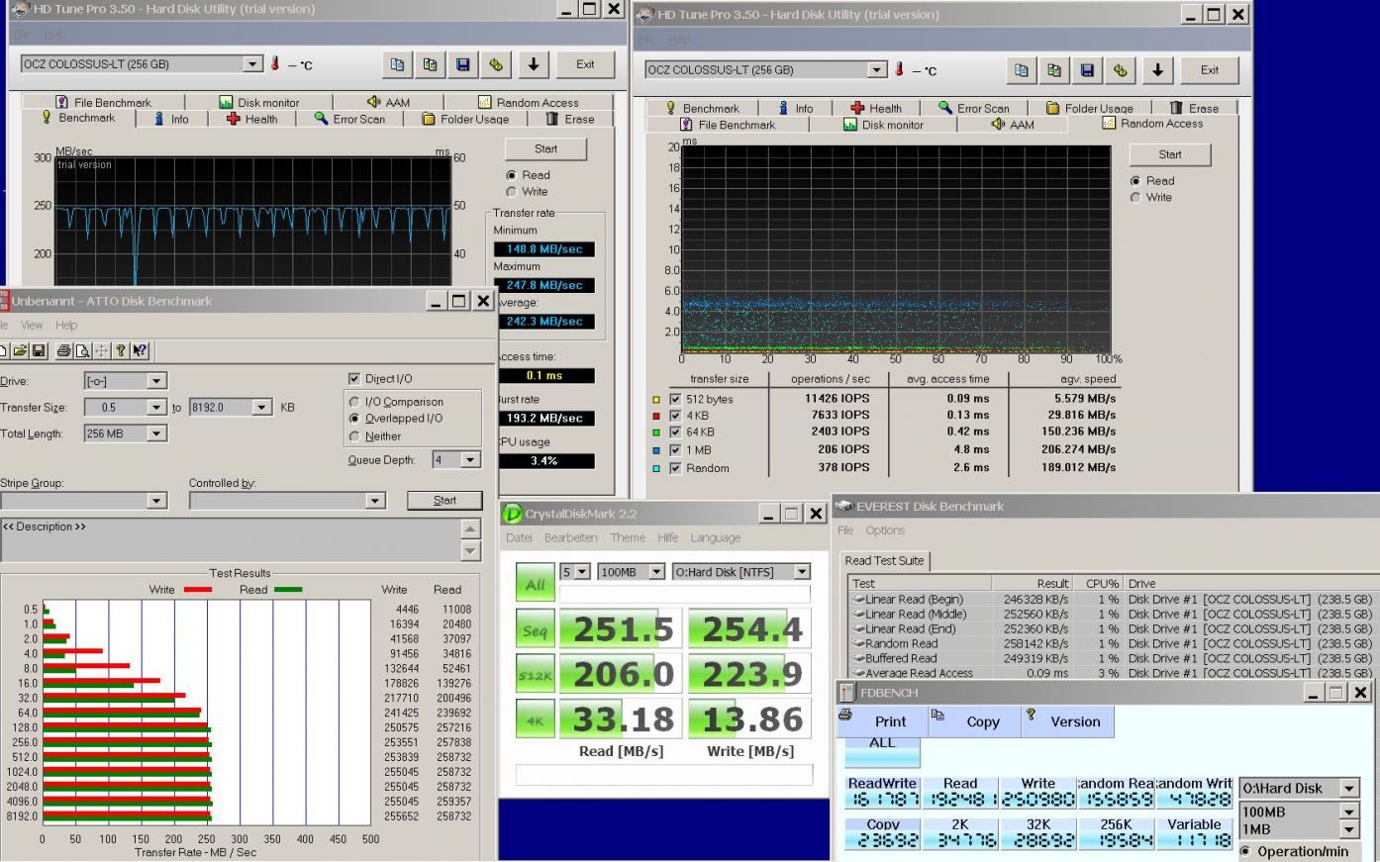This screenshot has width=1380, height=862.
Task: Toggle 4 KB checkbox in Random Access
Action: tap(675, 416)
